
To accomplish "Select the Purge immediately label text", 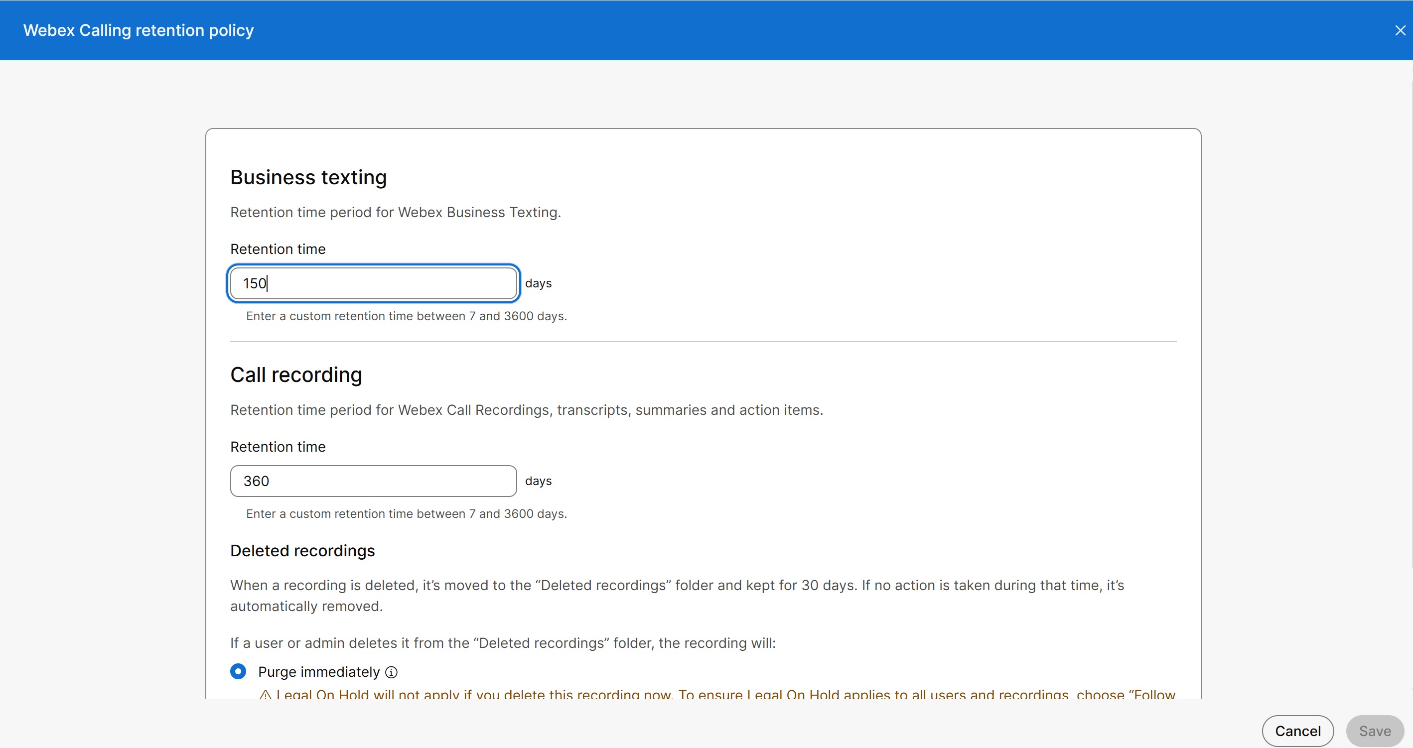I will (x=319, y=672).
